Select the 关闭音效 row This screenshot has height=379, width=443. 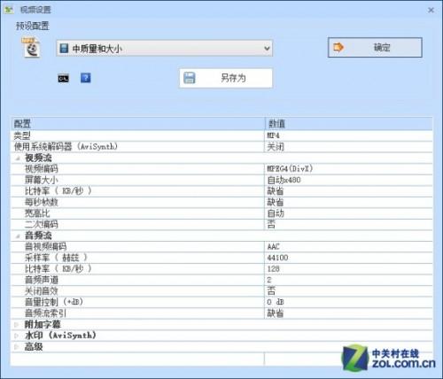[x=221, y=291]
